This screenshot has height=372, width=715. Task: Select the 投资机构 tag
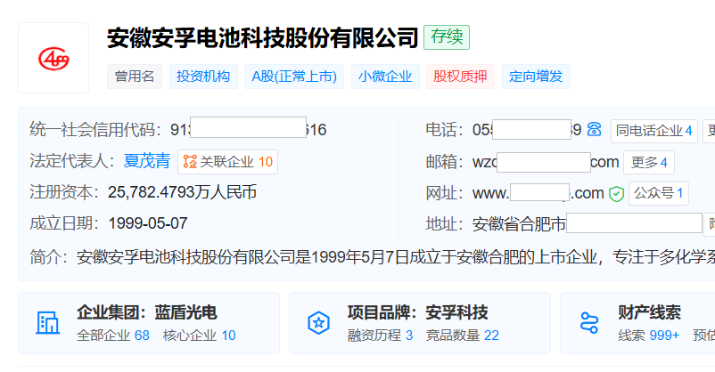point(203,77)
